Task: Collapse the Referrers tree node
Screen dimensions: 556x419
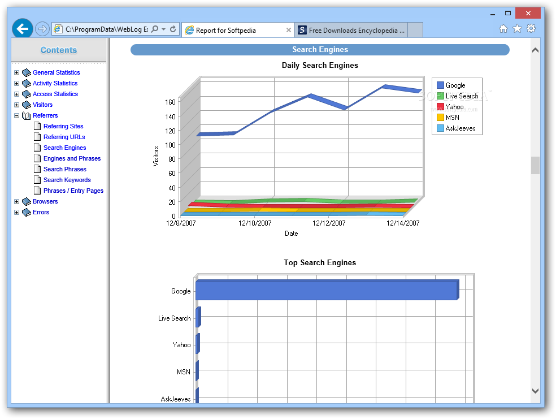Action: (x=16, y=116)
